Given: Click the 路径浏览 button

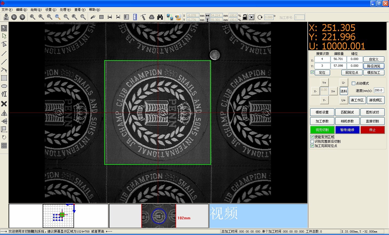Looking at the screenshot, I should click(x=374, y=66).
